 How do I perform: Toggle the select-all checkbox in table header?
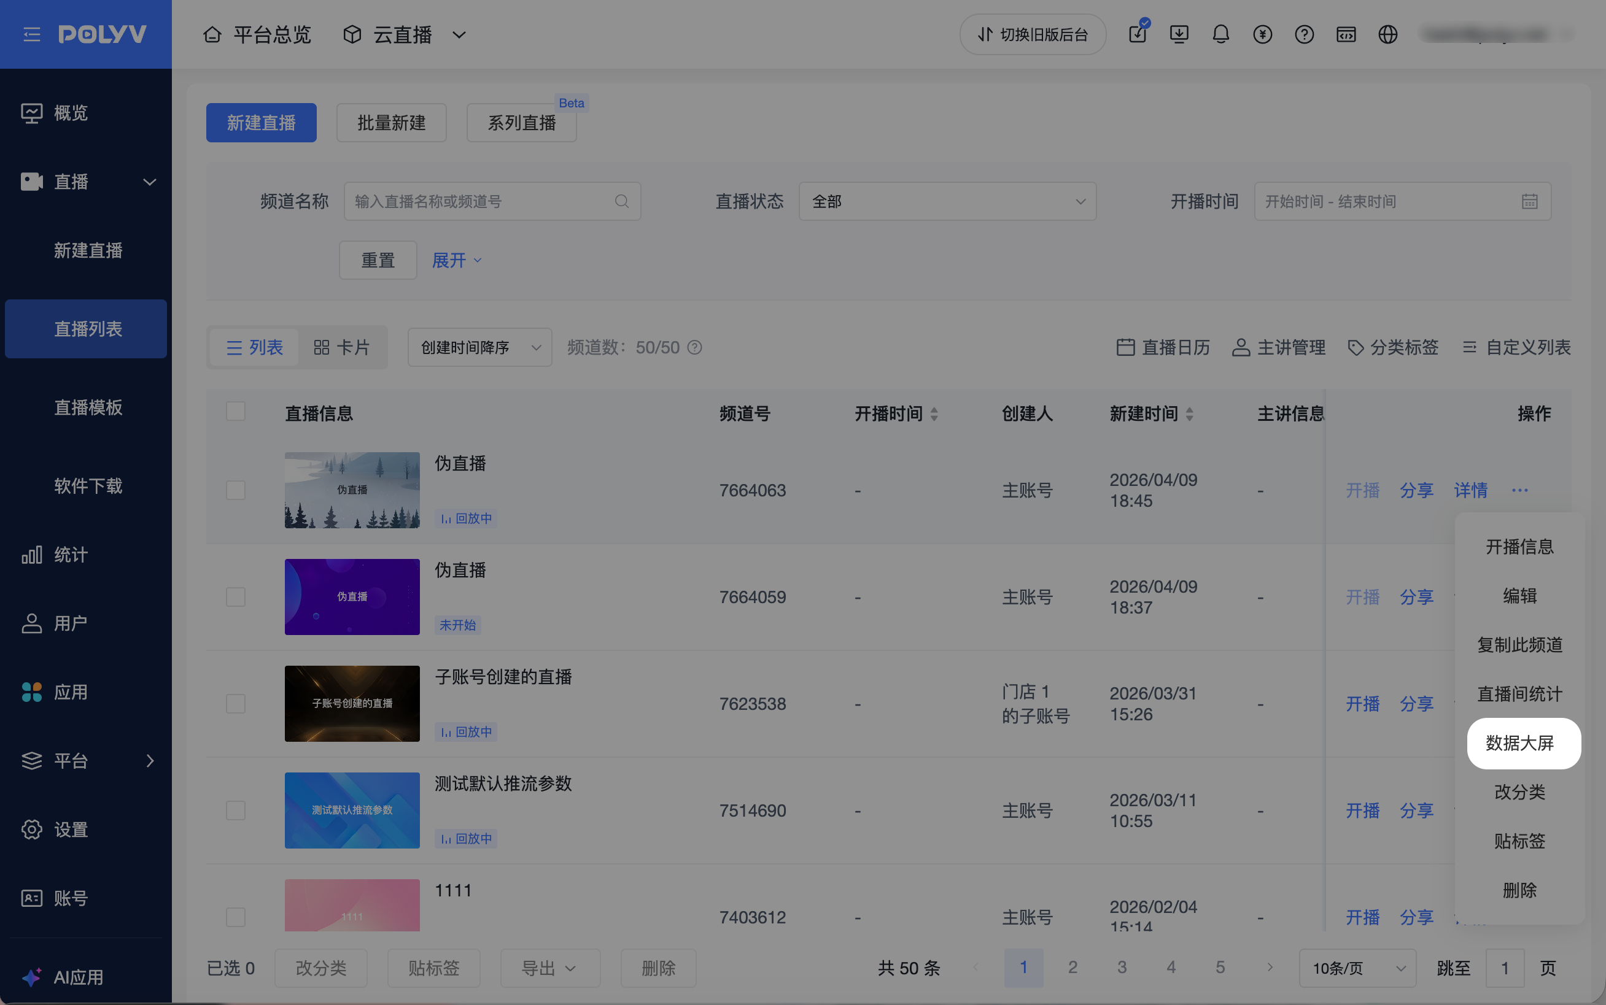[x=235, y=412]
